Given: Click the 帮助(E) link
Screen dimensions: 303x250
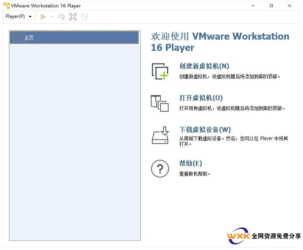Looking at the screenshot, I should (x=190, y=164).
